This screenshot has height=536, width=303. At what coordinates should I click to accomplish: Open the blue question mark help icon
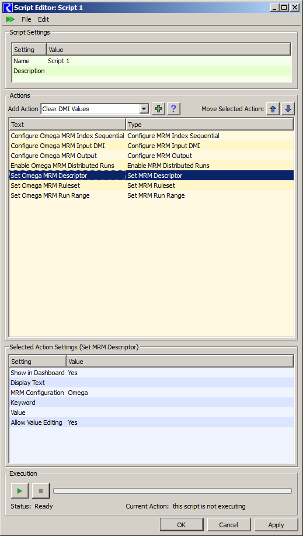tap(173, 109)
